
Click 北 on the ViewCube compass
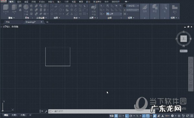tap(184, 32)
